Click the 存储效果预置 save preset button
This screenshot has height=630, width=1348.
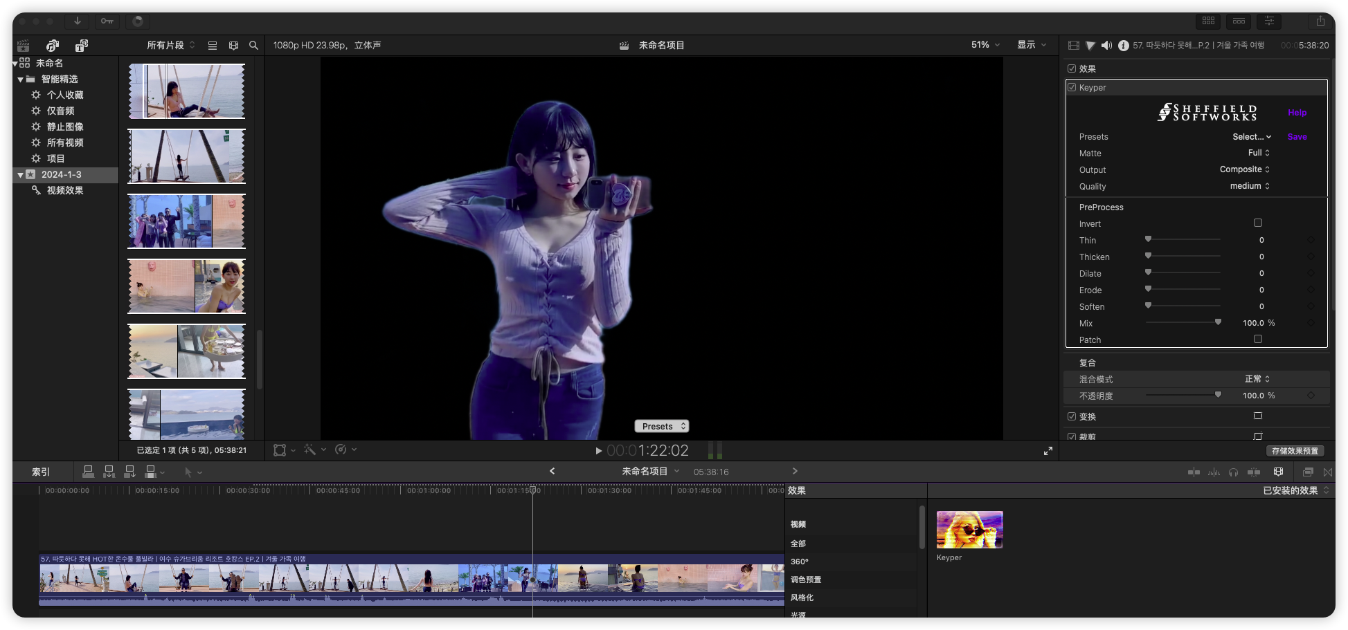pos(1295,451)
